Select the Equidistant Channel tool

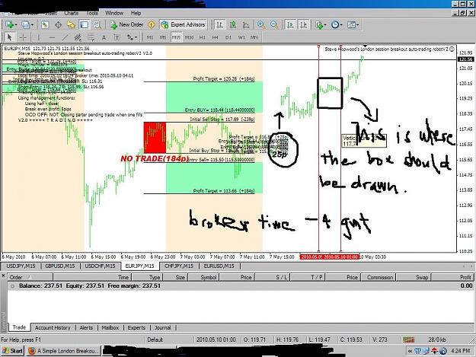click(78, 37)
